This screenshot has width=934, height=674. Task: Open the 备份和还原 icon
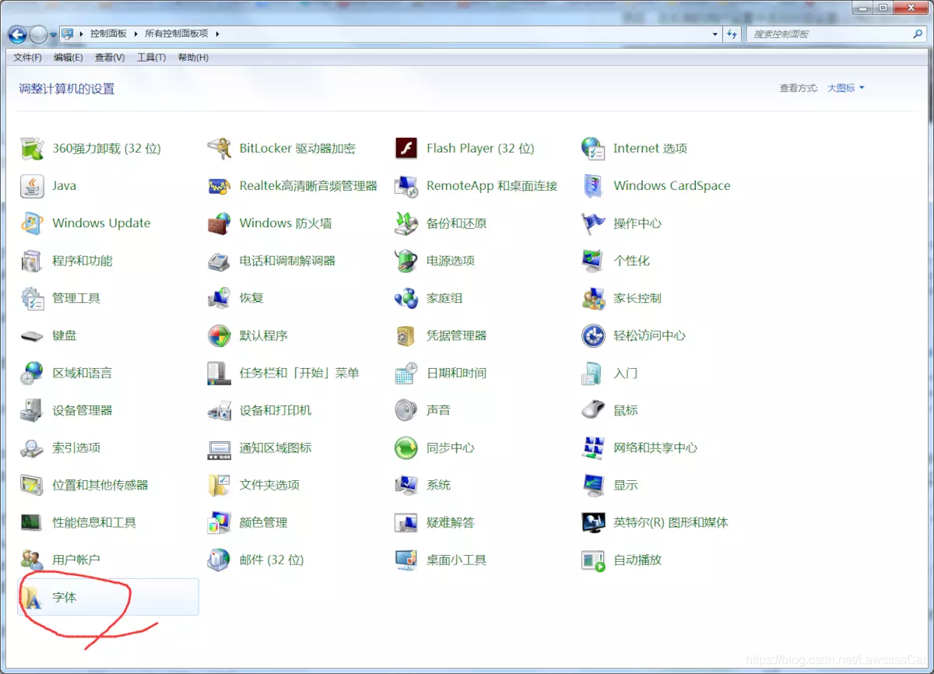click(x=406, y=223)
